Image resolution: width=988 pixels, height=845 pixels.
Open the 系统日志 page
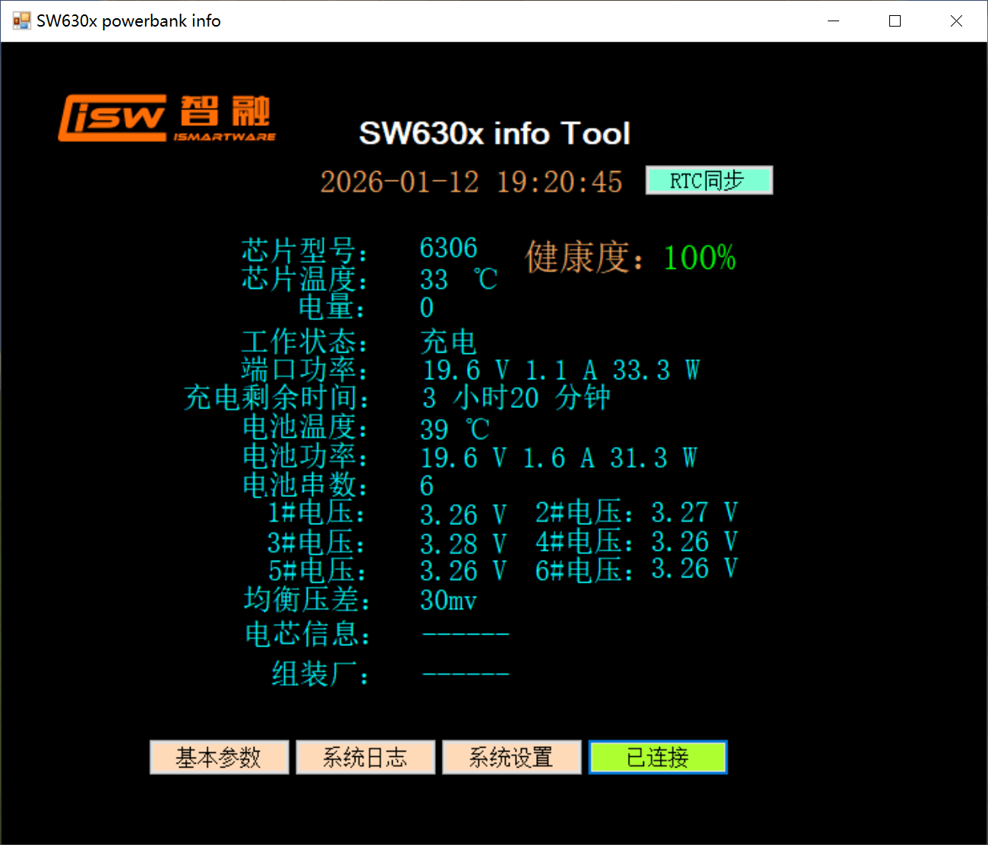[365, 757]
